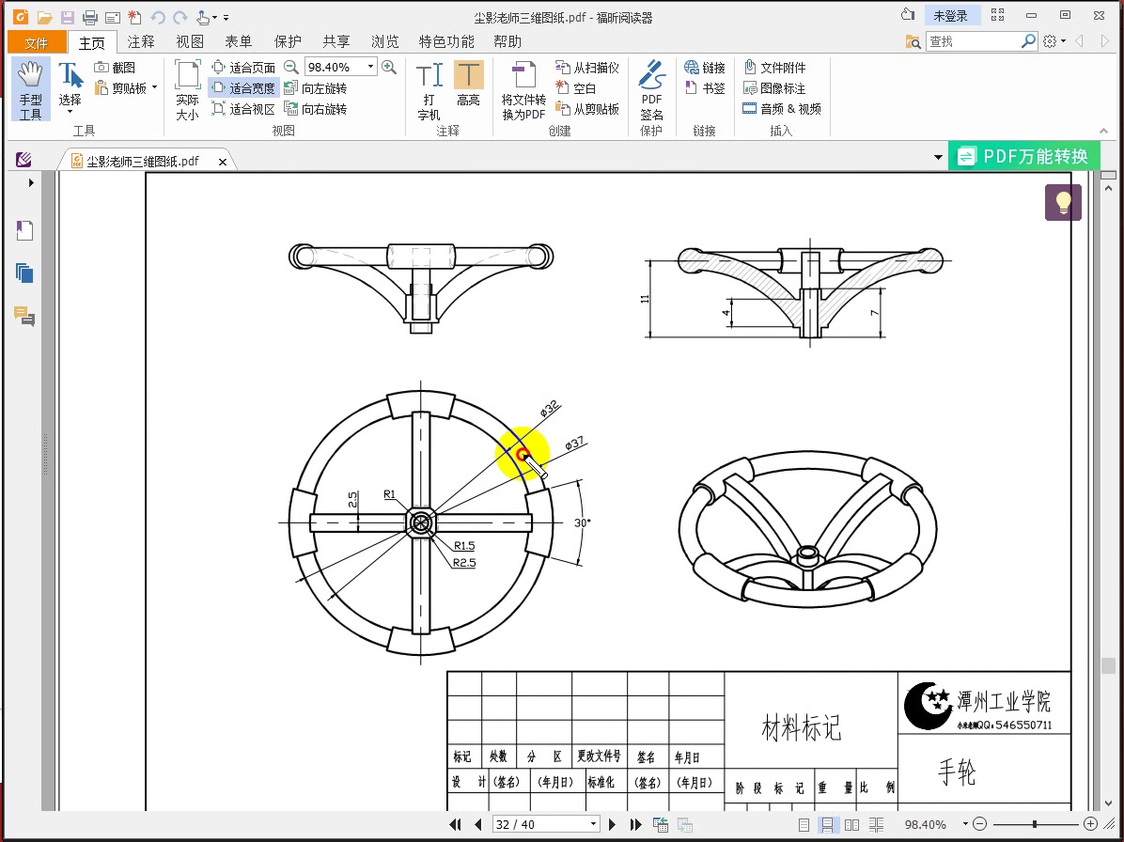Open the 文件附件 file attachment tool

point(774,67)
